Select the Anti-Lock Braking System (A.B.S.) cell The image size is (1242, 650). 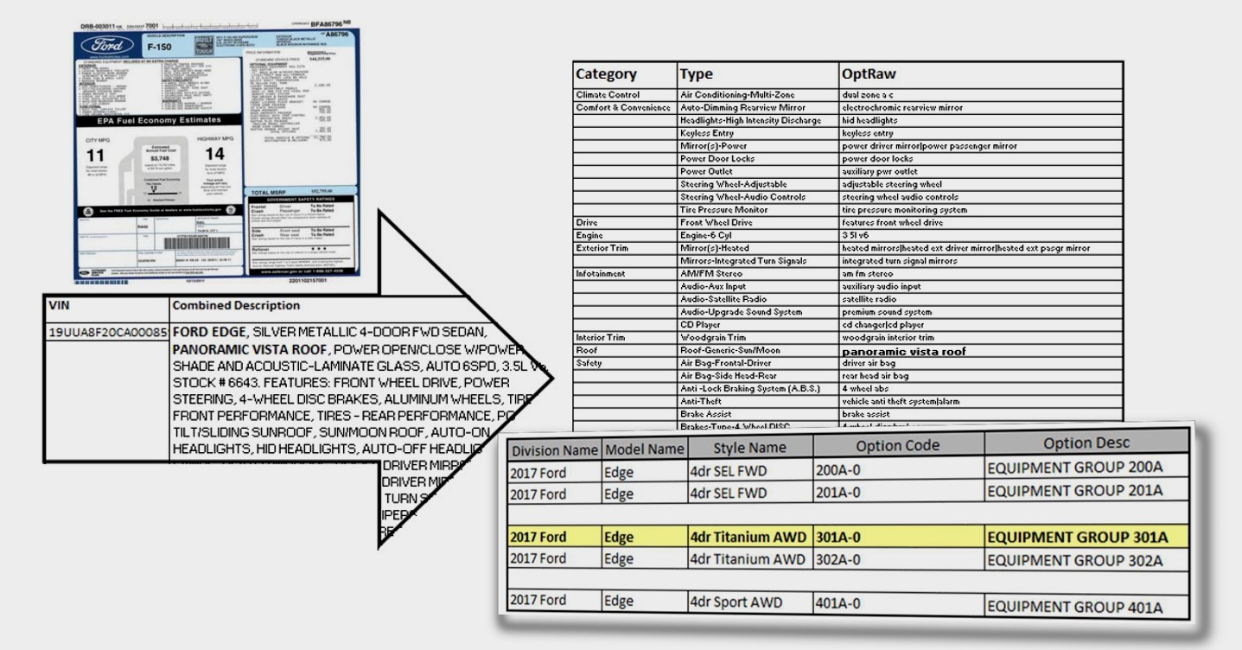pos(756,389)
